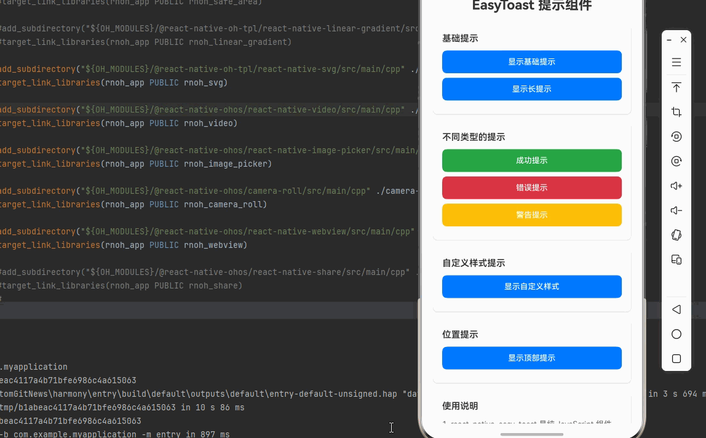Tap the red 错误提示 button
The height and width of the screenshot is (438, 706).
point(532,188)
